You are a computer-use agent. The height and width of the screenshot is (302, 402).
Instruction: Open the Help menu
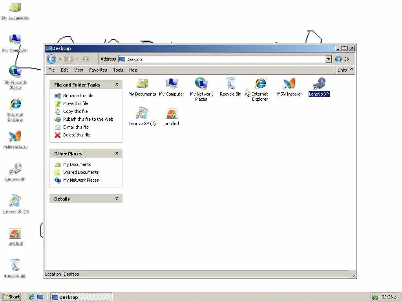[x=133, y=70]
